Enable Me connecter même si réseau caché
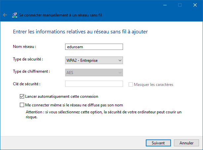 pyautogui.click(x=22, y=105)
